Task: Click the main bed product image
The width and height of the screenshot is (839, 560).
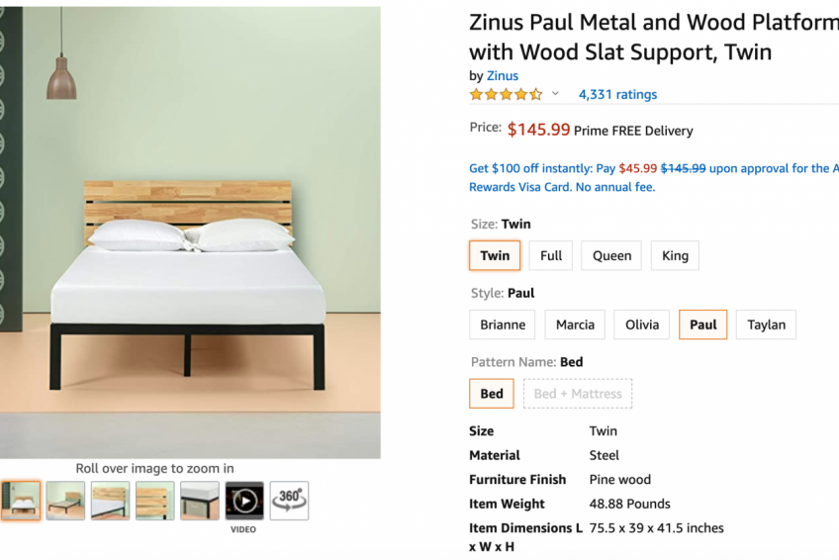Action: (190, 233)
